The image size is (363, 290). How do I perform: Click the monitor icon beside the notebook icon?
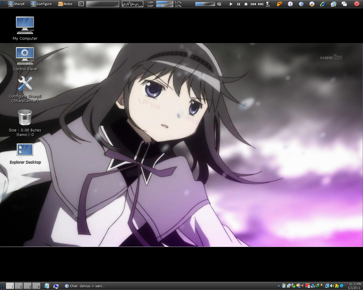56,286
